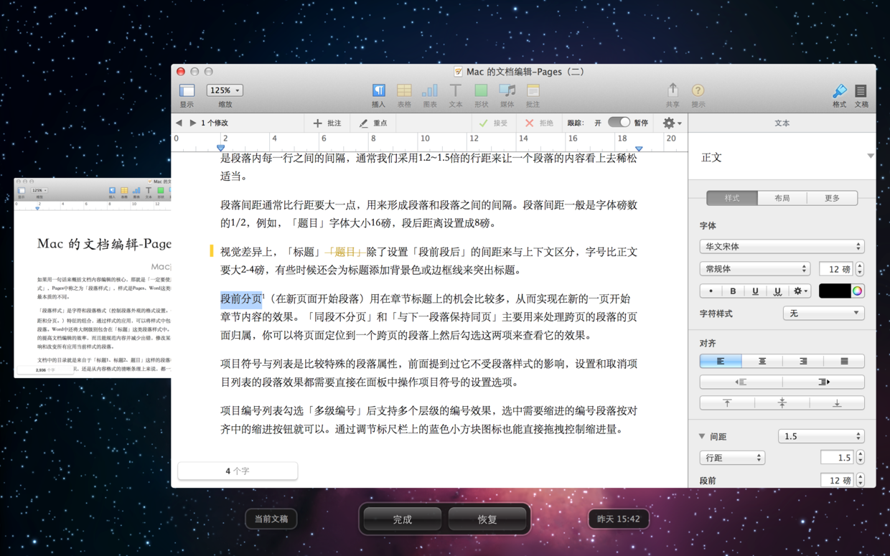The image size is (890, 556).
Task: Open the review gear options menu
Action: [672, 123]
